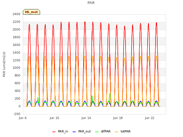Click the 0 y-axis tick label
183x137 pixels.
[x=19, y=106]
